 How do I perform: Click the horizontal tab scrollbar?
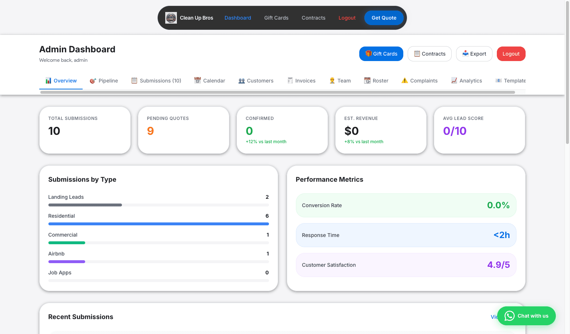coord(277,92)
